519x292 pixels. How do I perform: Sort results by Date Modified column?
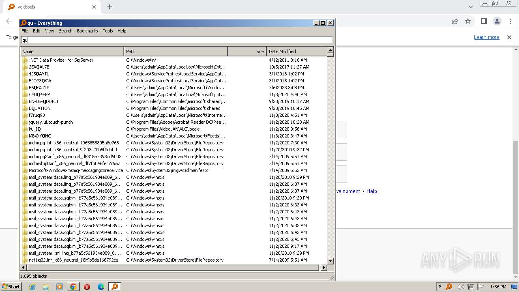click(x=296, y=52)
